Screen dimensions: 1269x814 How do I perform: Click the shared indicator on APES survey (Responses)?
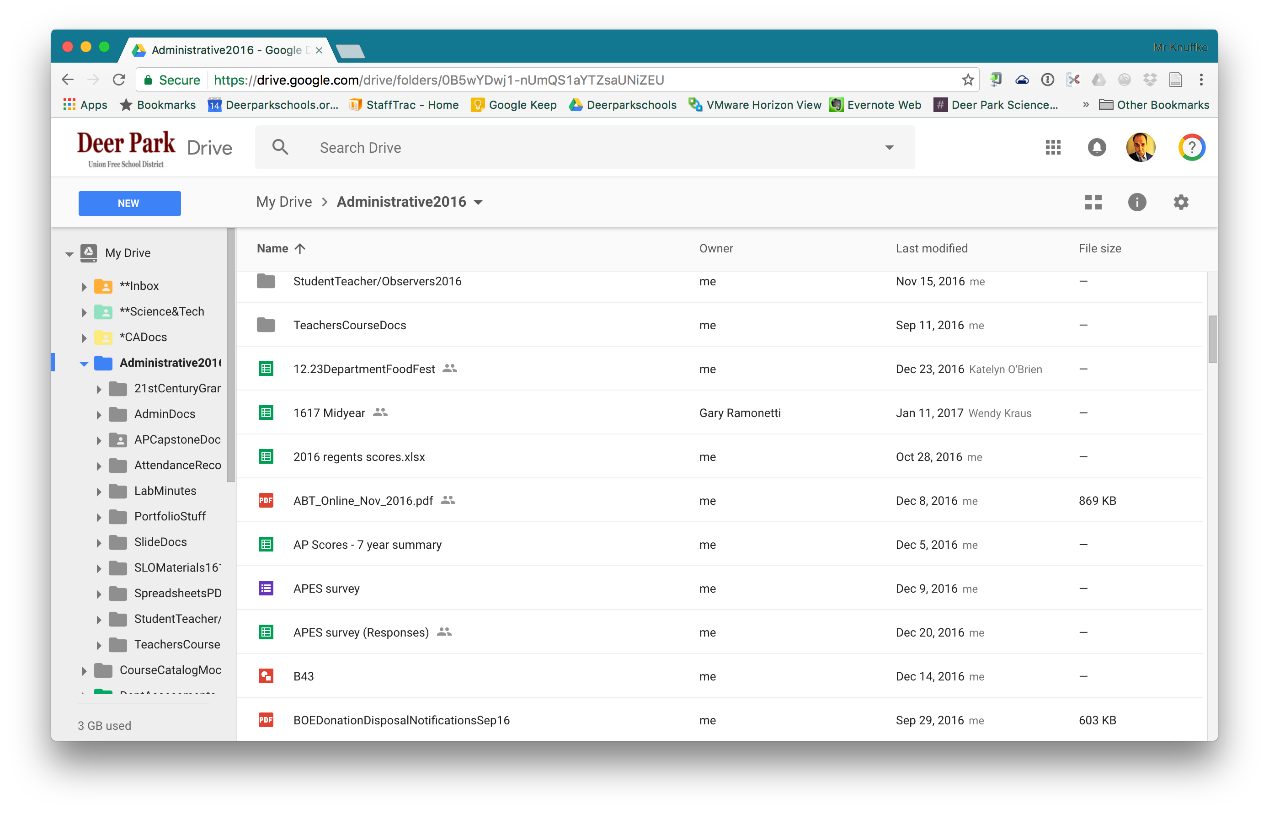pyautogui.click(x=445, y=632)
